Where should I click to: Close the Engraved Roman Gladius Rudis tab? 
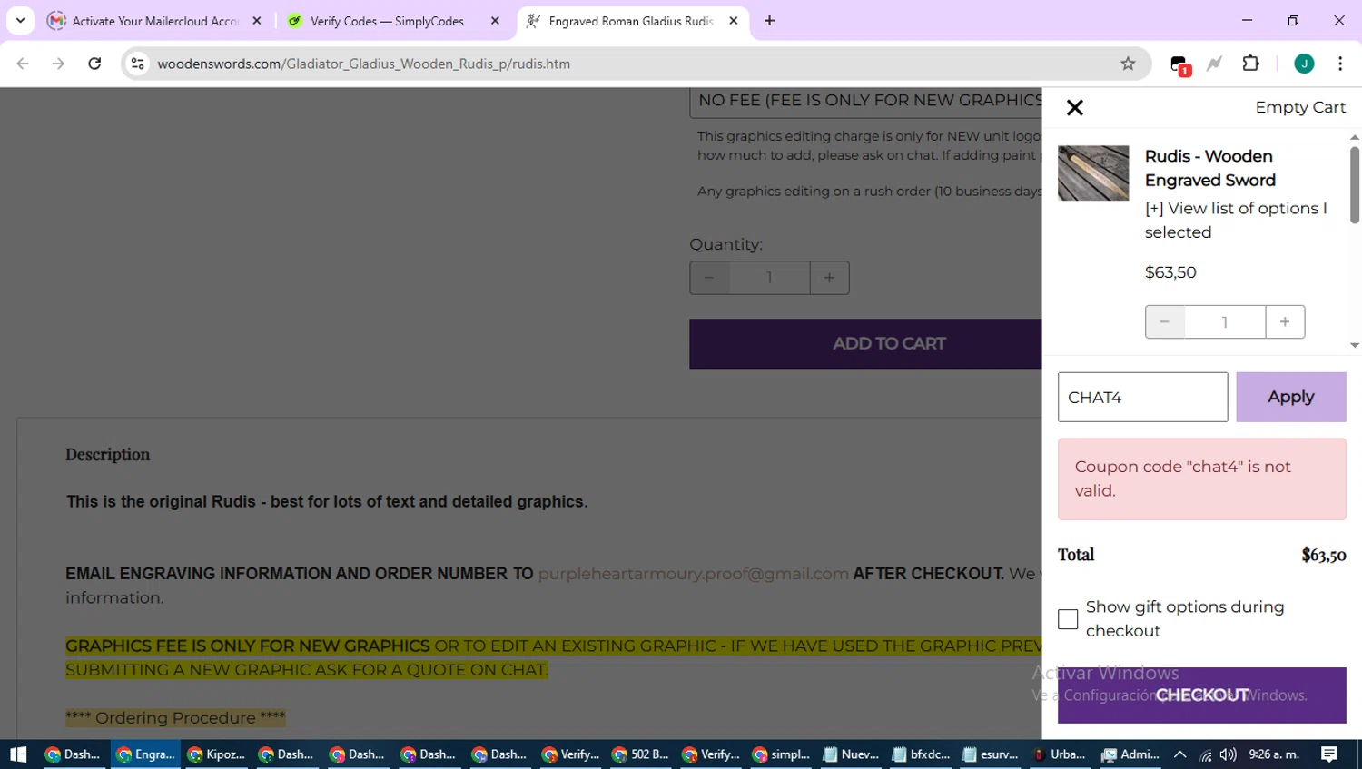pos(734,21)
